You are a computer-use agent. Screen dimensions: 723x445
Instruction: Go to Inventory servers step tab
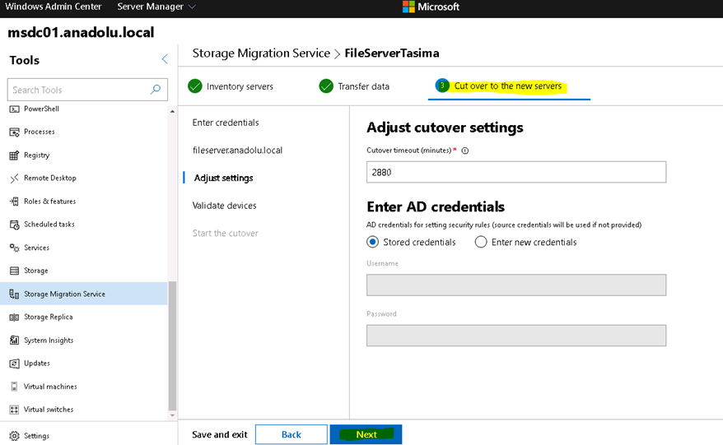tap(231, 86)
